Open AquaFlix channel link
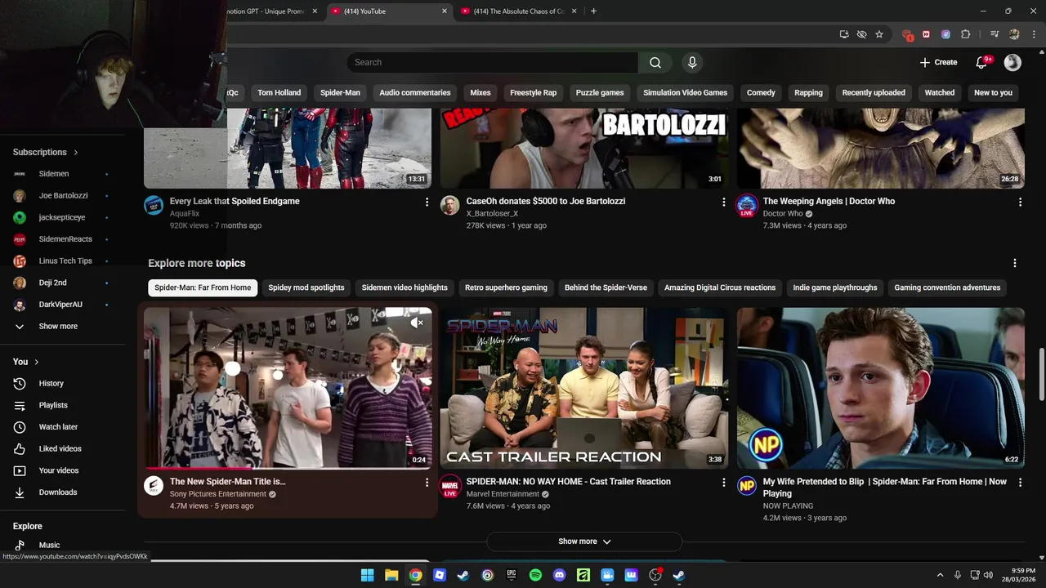The width and height of the screenshot is (1046, 588). (x=185, y=214)
